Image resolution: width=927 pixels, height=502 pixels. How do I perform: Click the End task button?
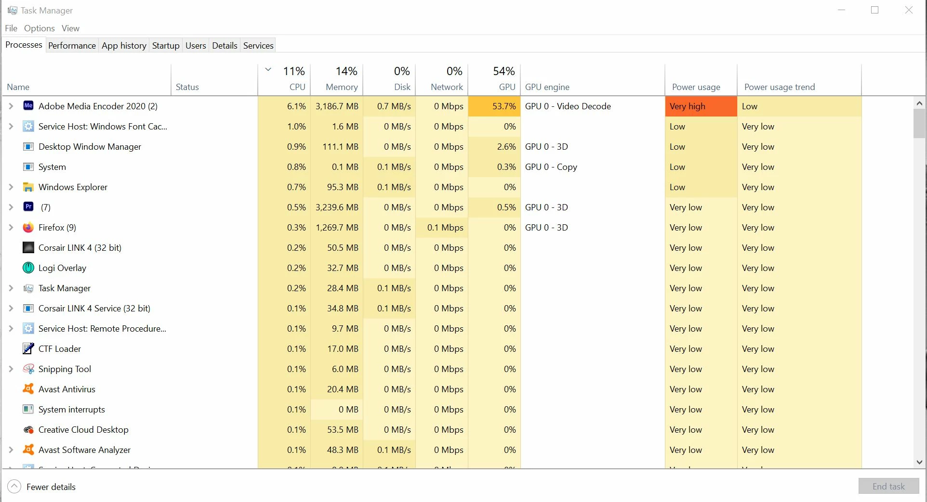[888, 486]
